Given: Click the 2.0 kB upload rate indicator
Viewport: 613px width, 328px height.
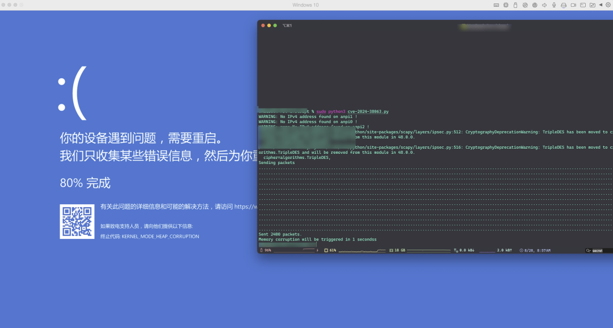Looking at the screenshot, I should click(505, 250).
